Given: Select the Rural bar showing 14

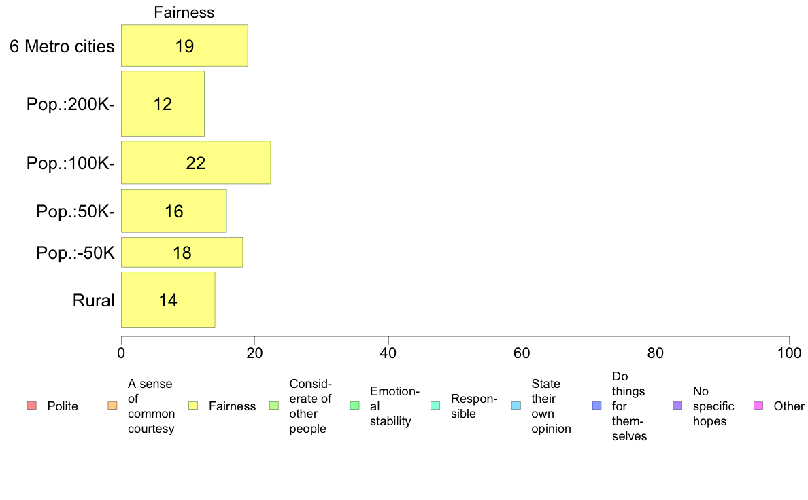Looking at the screenshot, I should click(168, 300).
